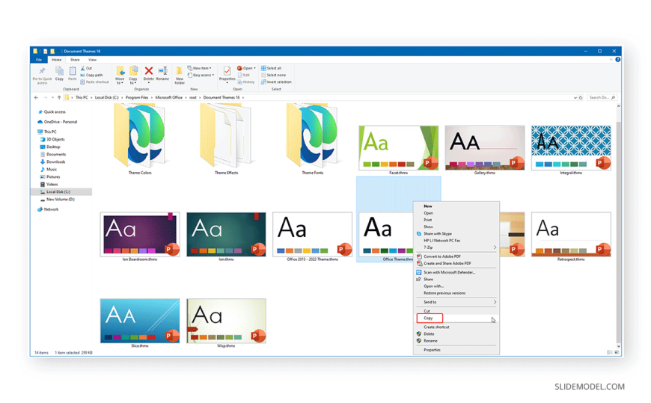Switch to the View ribbon tab
651x403 pixels.
pyautogui.click(x=92, y=60)
